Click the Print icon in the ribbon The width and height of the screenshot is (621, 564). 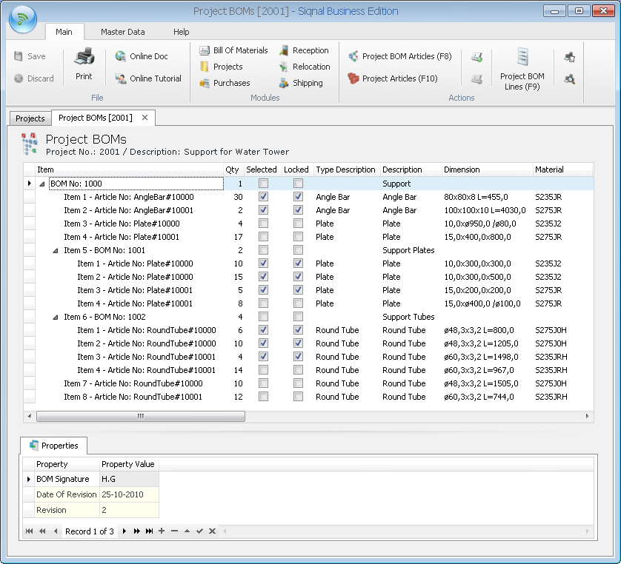click(84, 58)
